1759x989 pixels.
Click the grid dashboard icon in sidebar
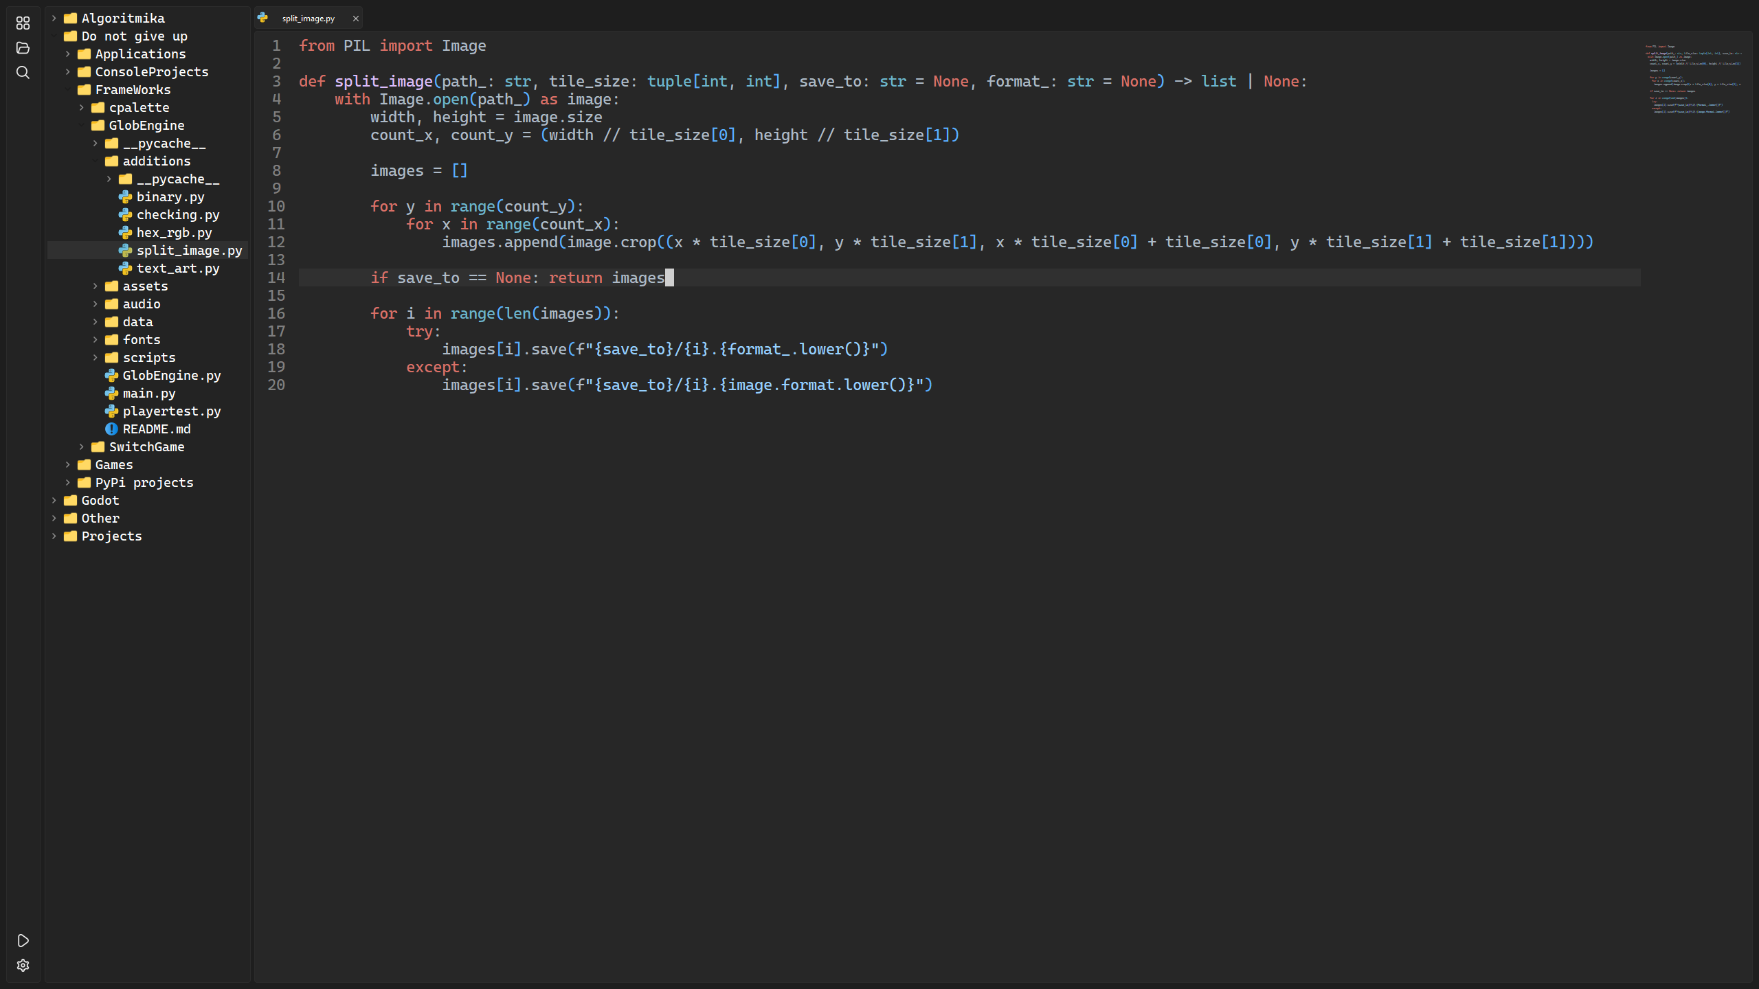(23, 23)
